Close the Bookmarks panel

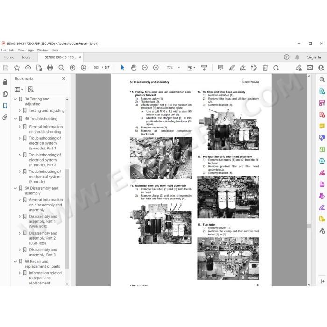click(x=64, y=78)
